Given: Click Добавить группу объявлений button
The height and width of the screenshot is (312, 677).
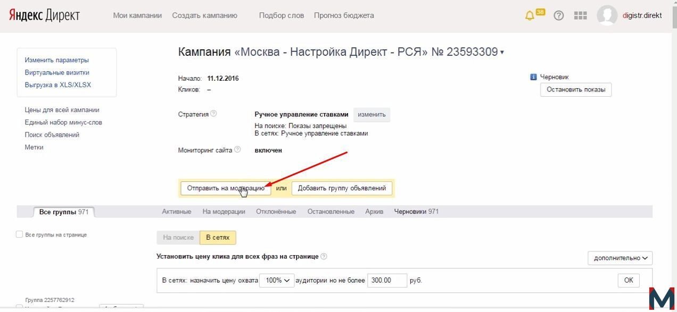Looking at the screenshot, I should [x=342, y=188].
